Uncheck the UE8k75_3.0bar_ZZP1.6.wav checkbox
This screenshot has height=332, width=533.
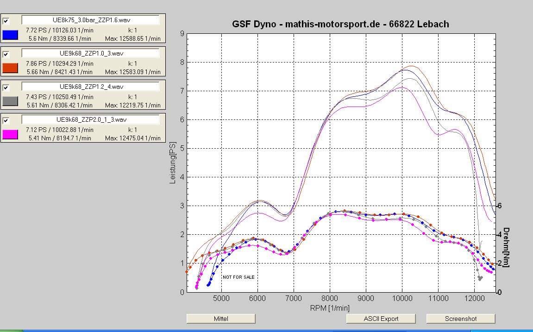(6, 21)
